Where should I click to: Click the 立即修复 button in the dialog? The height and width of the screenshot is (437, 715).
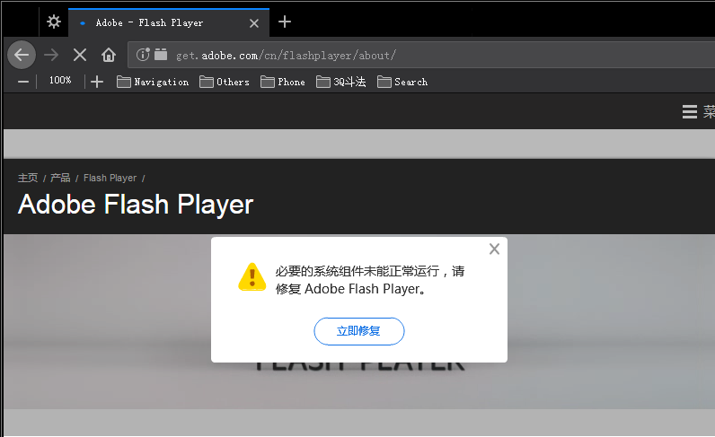[358, 331]
